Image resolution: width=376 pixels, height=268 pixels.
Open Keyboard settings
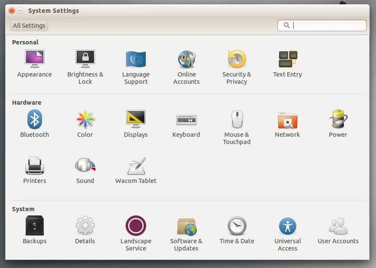(x=186, y=126)
